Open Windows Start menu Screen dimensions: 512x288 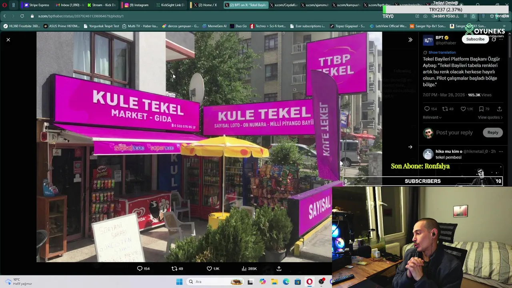pos(179,282)
